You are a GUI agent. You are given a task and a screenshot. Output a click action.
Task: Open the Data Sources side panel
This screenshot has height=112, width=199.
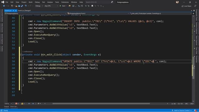2,28
